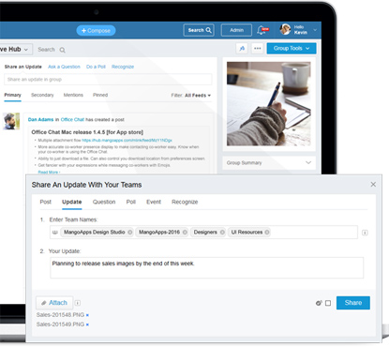
Task: Click the info icon next to Attach
Action: click(78, 303)
